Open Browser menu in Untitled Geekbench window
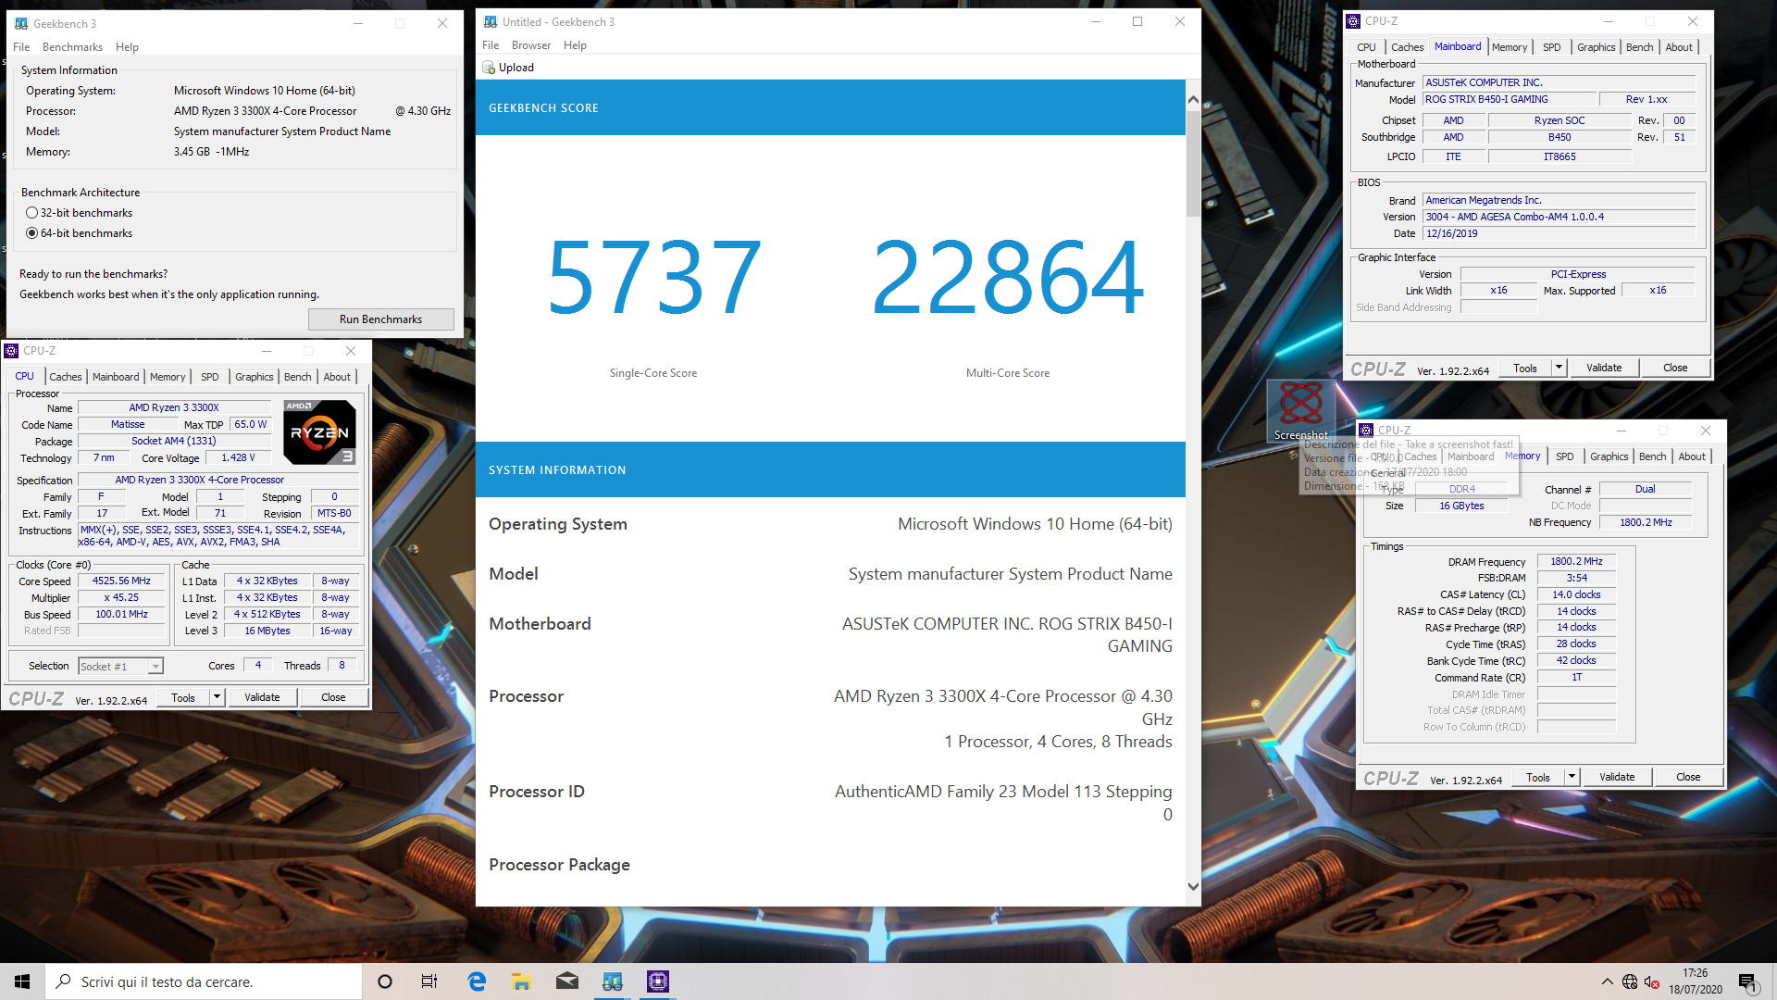This screenshot has width=1777, height=1000. coord(531,45)
